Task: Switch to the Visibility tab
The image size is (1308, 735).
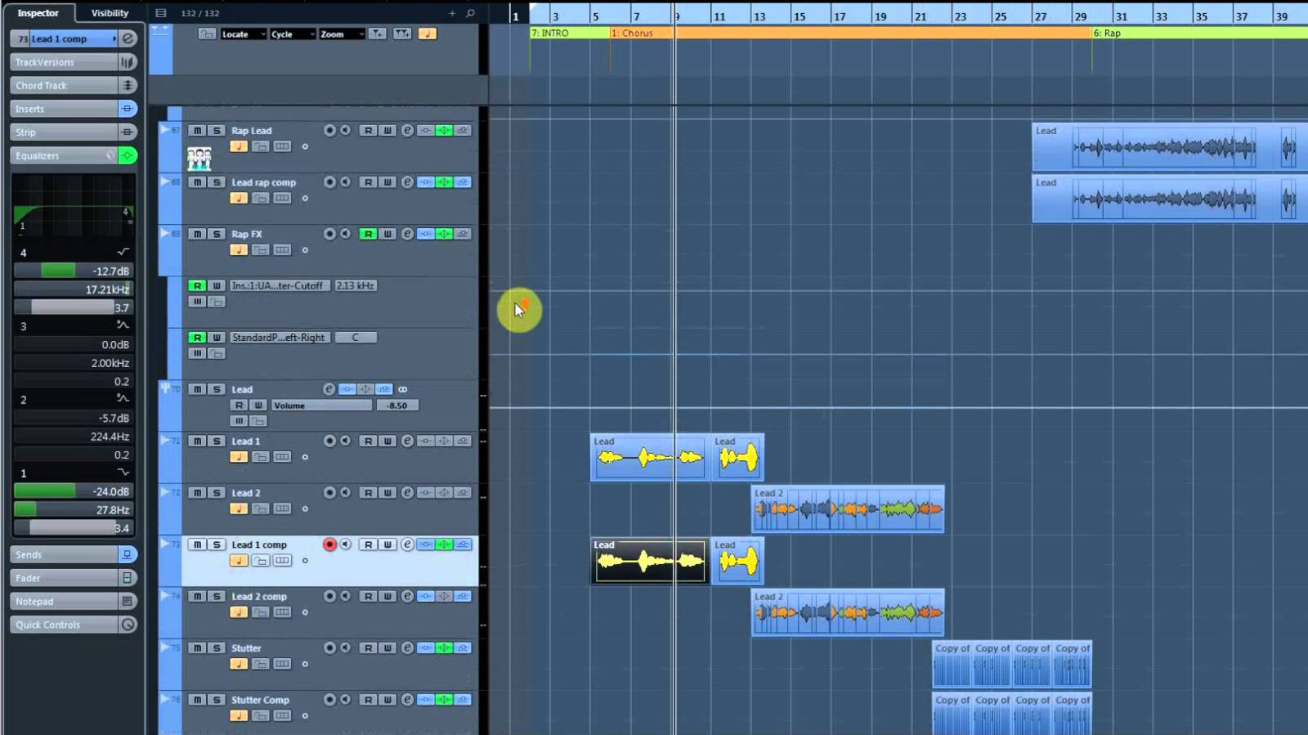Action: (110, 13)
